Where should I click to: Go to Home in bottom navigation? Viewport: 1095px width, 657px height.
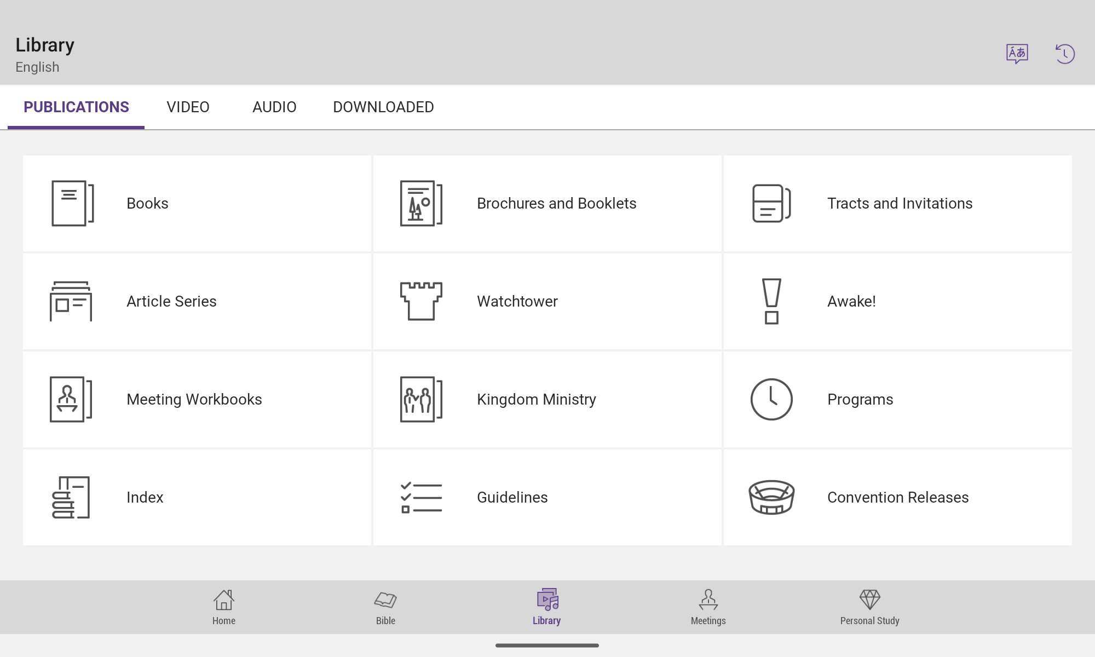(224, 607)
